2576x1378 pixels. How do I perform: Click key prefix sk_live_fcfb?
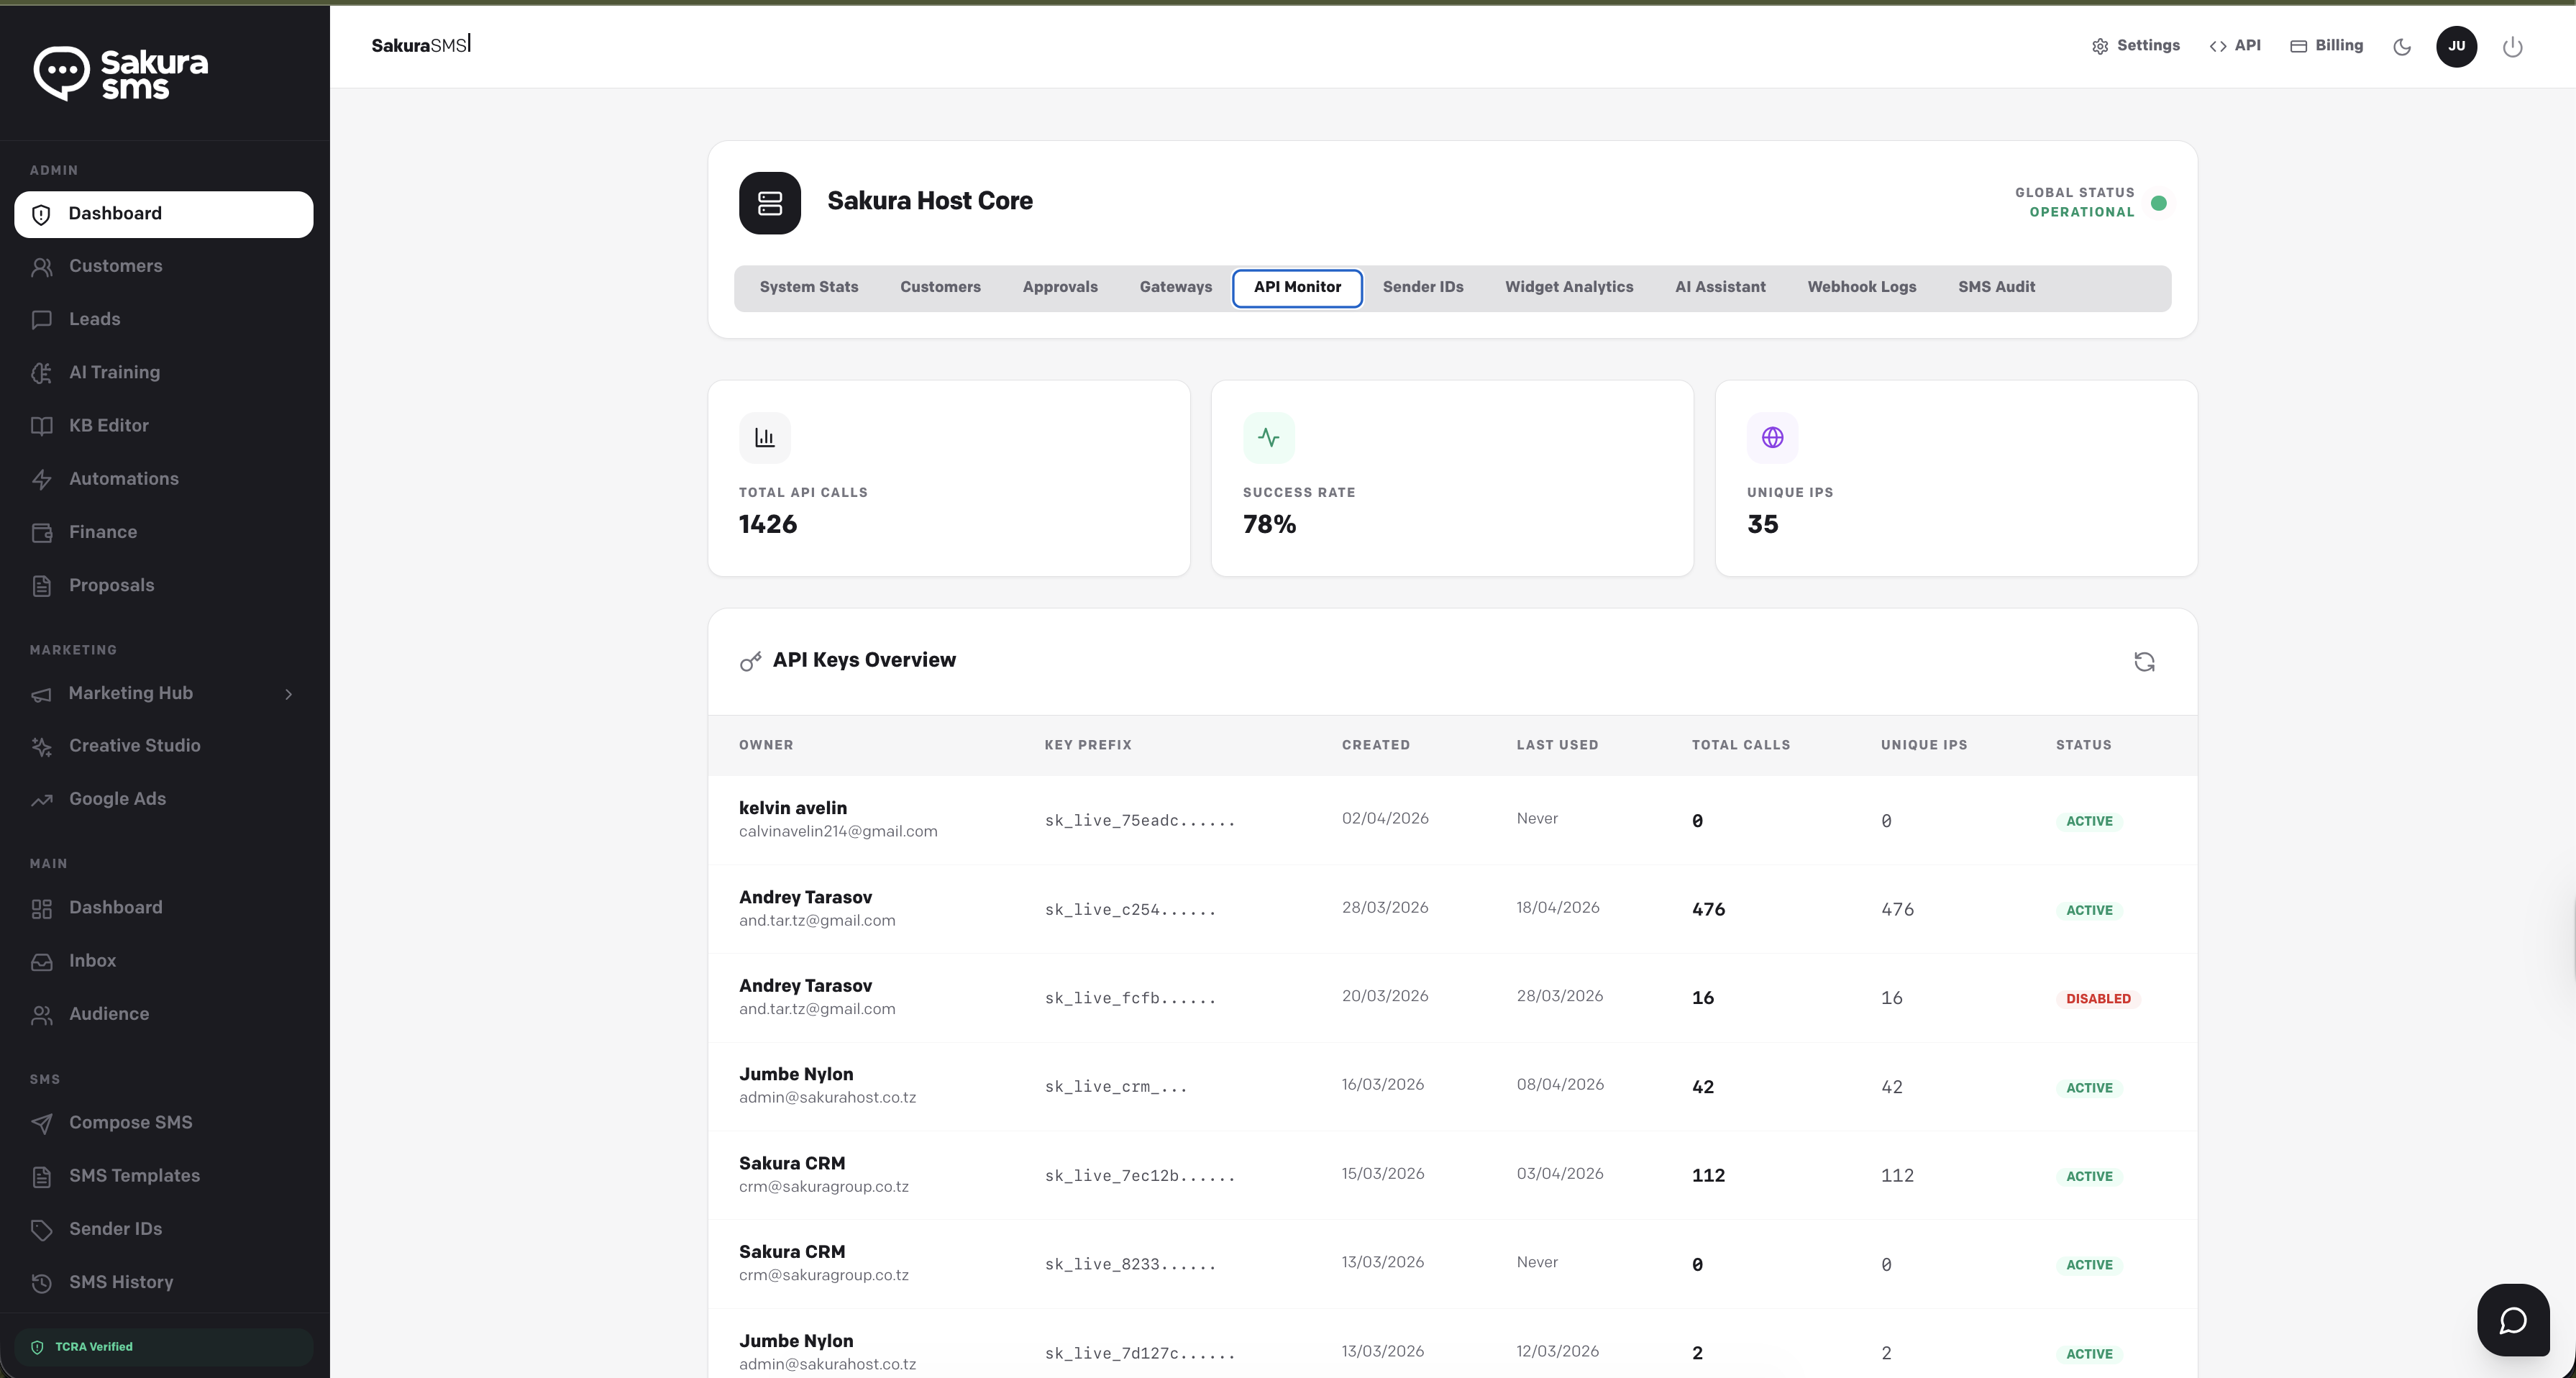pos(1130,998)
